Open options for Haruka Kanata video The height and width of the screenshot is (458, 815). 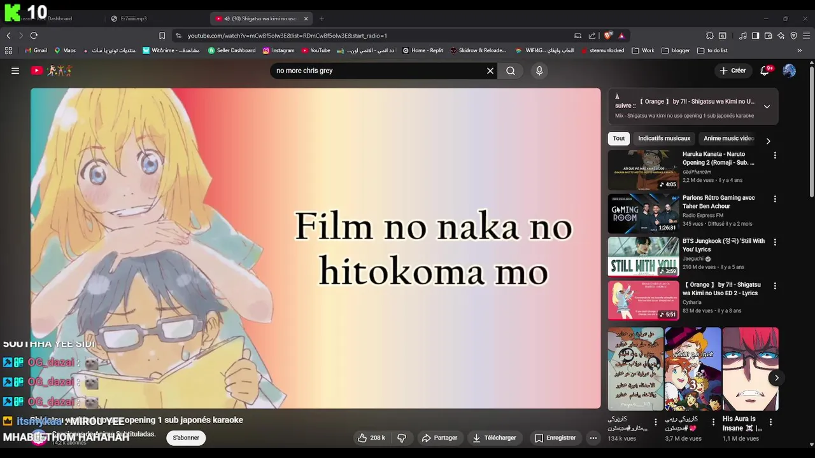pyautogui.click(x=775, y=155)
